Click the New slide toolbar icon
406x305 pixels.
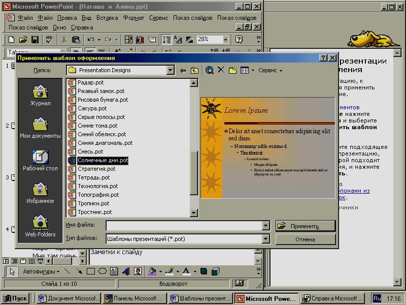[152, 40]
